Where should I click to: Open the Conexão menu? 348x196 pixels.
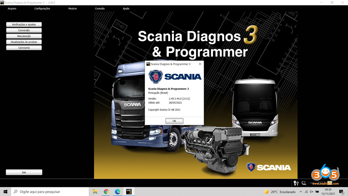(x=100, y=8)
